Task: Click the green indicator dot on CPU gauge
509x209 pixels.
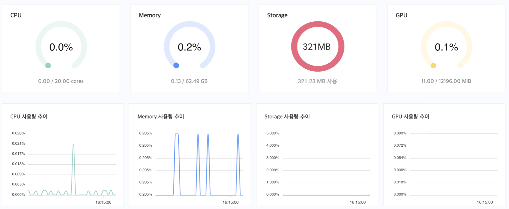Action: coord(48,66)
